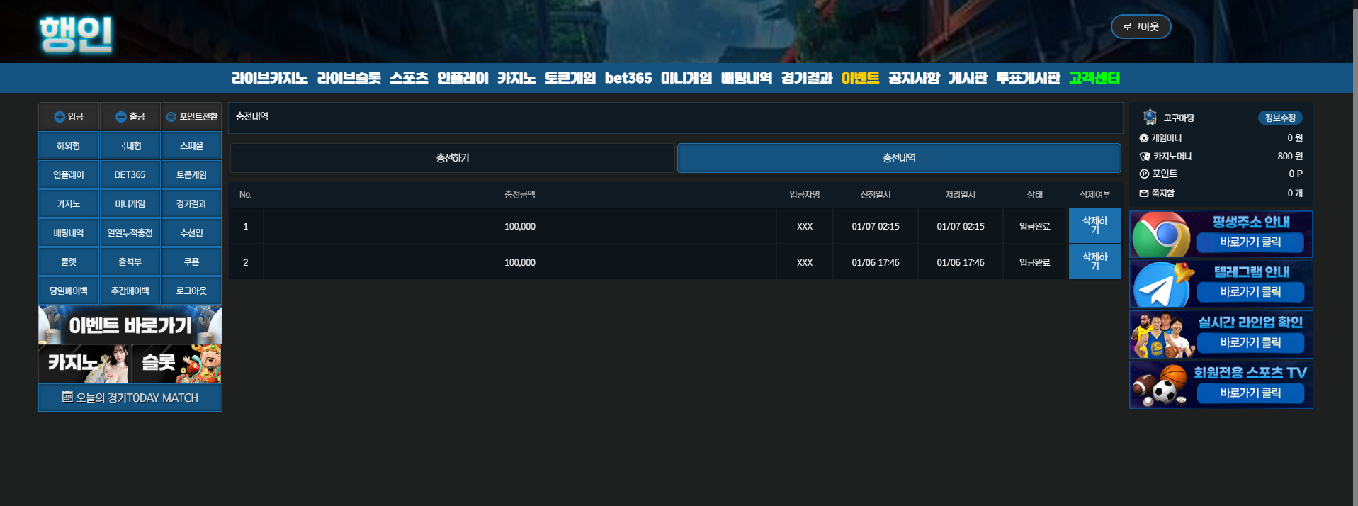Viewport: 1358px width, 506px height.
Task: Open 라이브카지노 in the top menu
Action: [269, 78]
